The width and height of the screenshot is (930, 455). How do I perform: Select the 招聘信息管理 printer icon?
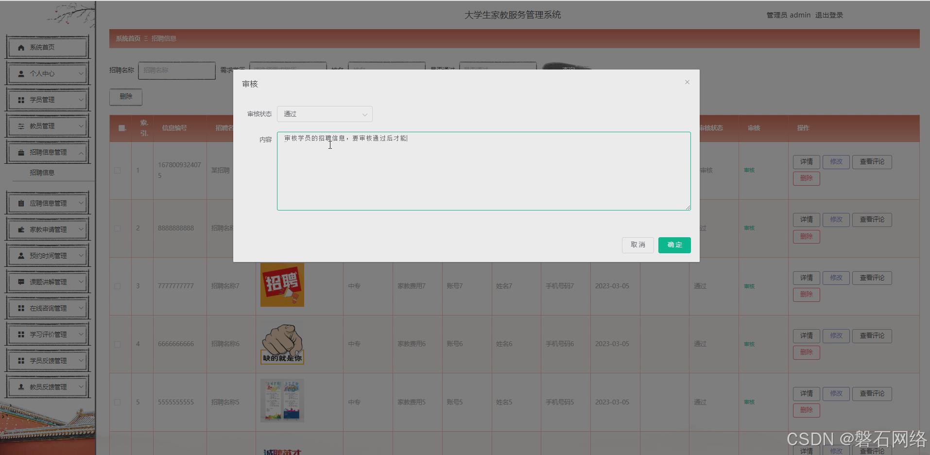[20, 152]
